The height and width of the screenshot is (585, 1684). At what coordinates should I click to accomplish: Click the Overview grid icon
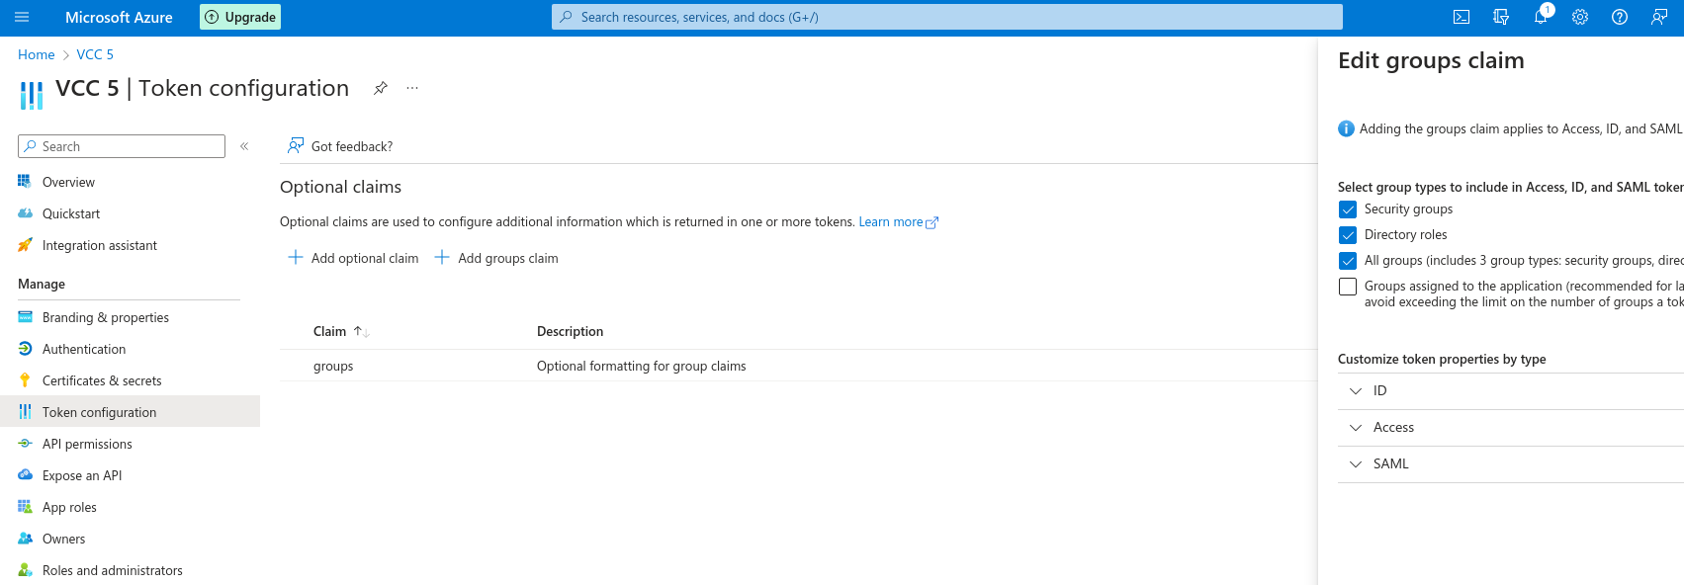pos(25,182)
